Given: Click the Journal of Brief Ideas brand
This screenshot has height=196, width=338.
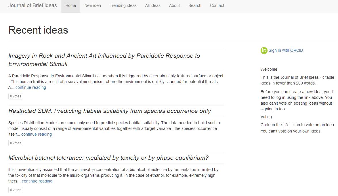Looking at the screenshot, I should (x=33, y=5).
